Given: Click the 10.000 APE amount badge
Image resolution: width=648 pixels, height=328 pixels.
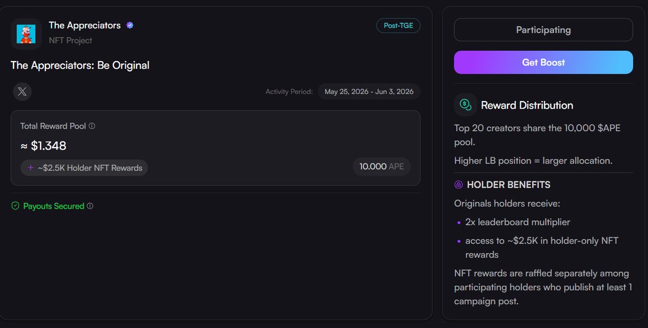Looking at the screenshot, I should click(x=382, y=166).
